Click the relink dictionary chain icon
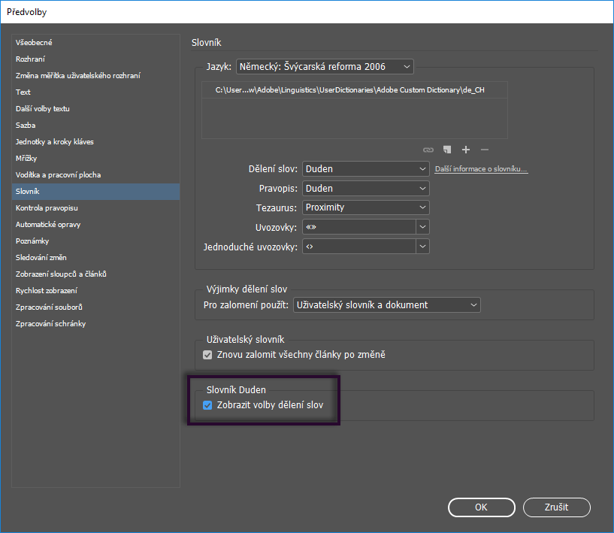The image size is (614, 533). tap(428, 150)
